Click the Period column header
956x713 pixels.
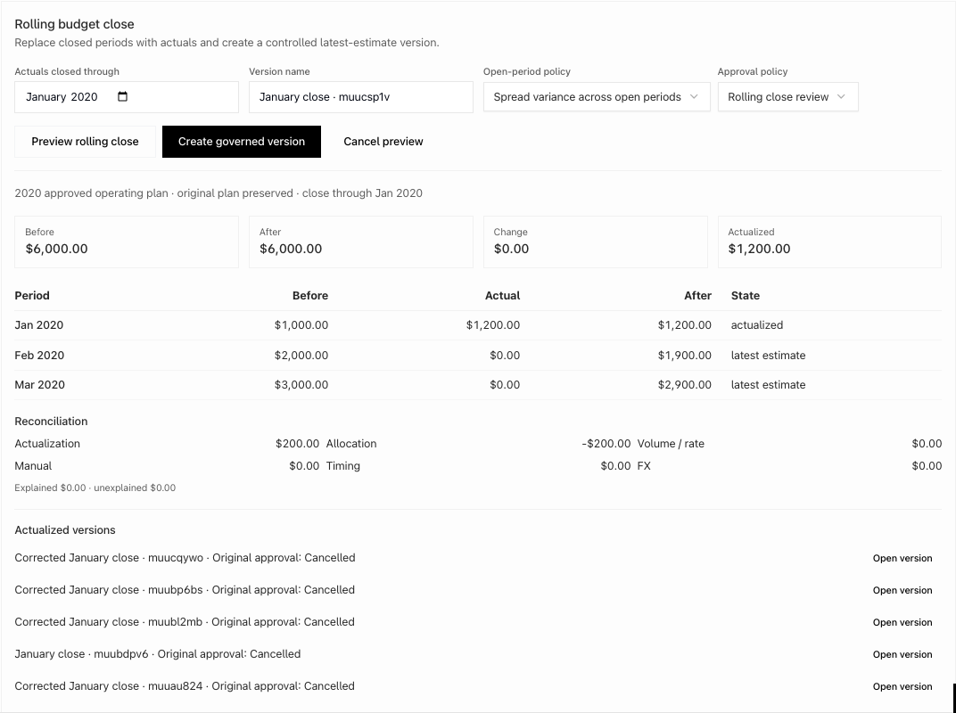(32, 296)
